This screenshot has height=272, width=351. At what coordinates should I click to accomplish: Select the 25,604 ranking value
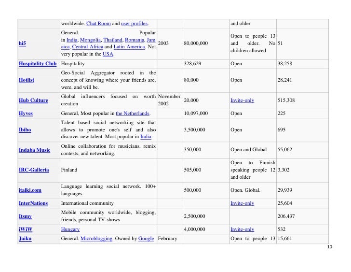[285, 203]
